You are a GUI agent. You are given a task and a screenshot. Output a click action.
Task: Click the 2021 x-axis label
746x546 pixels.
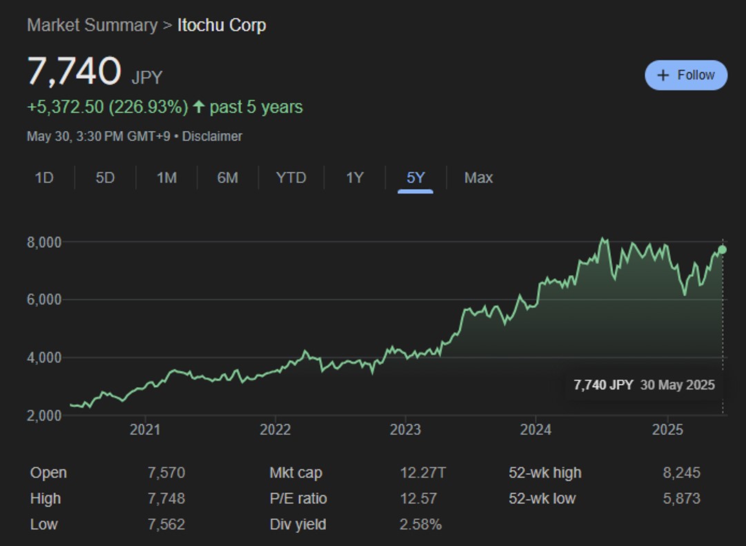(x=145, y=430)
